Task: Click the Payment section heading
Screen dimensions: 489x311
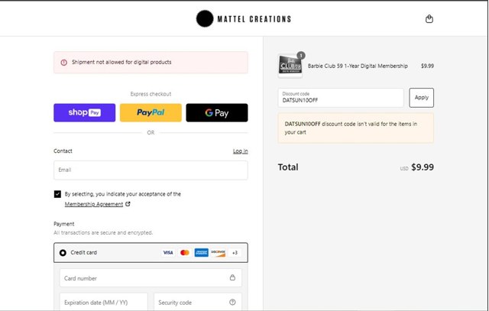Action: [64, 224]
